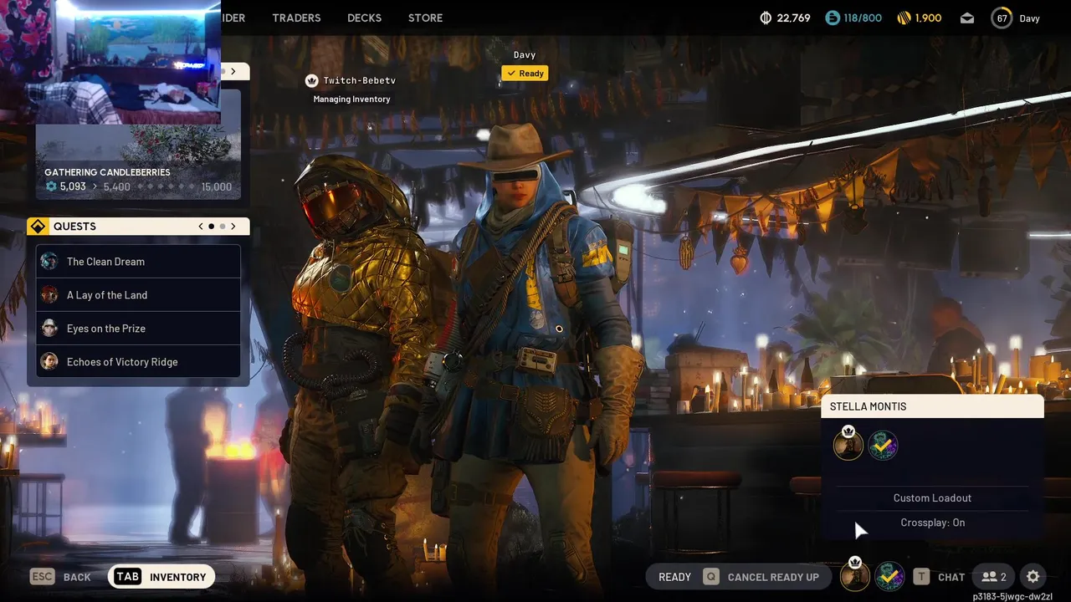Open the Traders tab
This screenshot has height=602, width=1071.
[296, 18]
